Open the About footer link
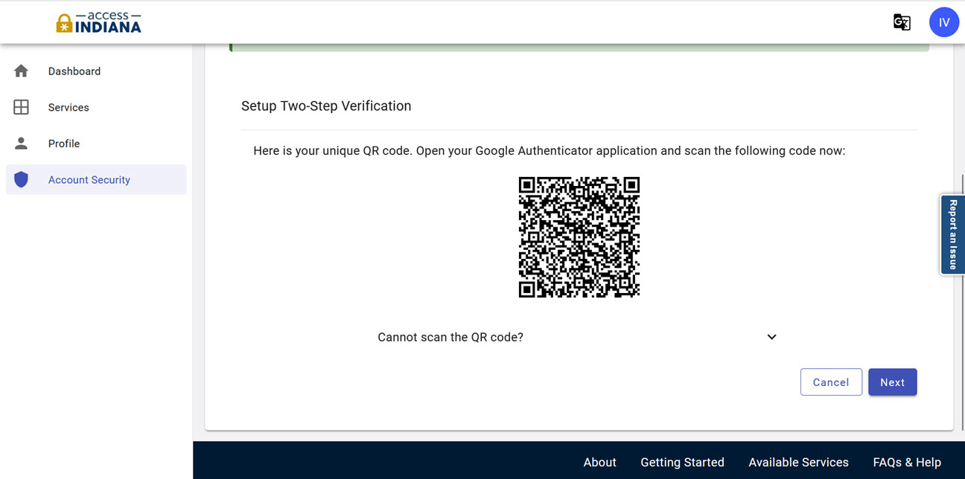This screenshot has width=965, height=479. tap(599, 463)
